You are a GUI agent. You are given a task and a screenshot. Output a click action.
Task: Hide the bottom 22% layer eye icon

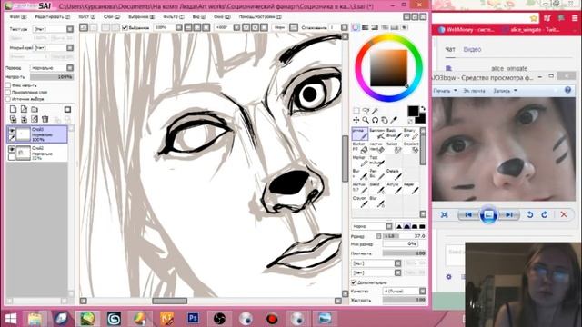12,149
